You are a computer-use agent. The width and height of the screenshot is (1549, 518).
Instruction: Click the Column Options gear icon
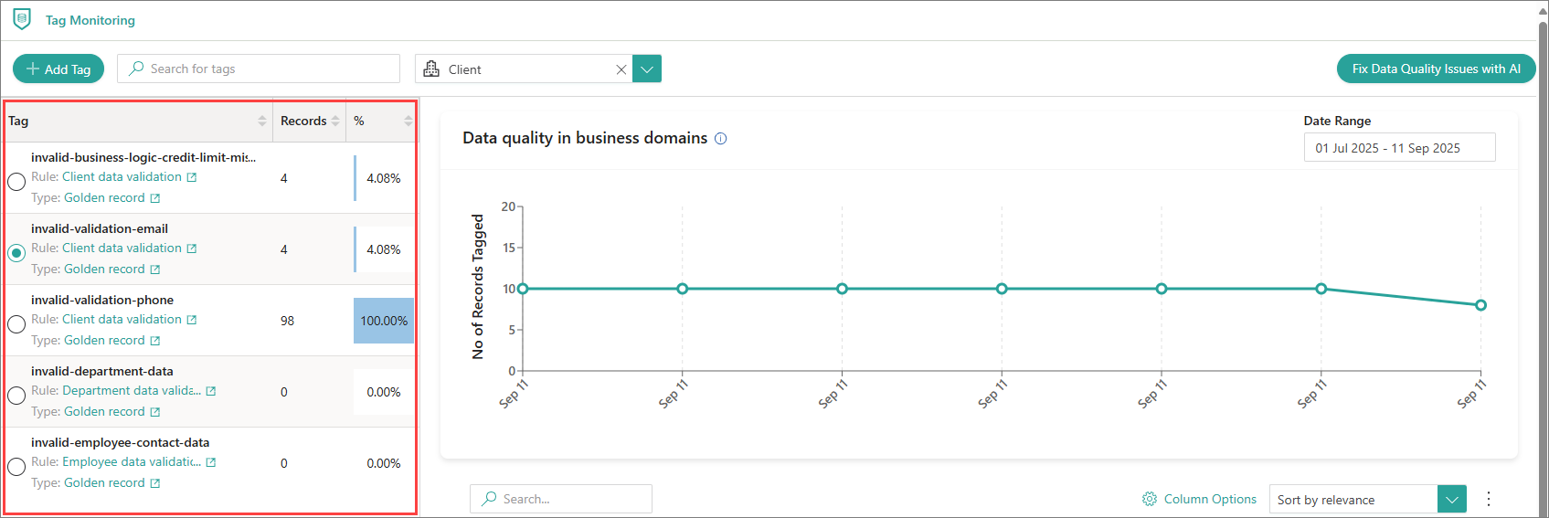tap(1150, 499)
